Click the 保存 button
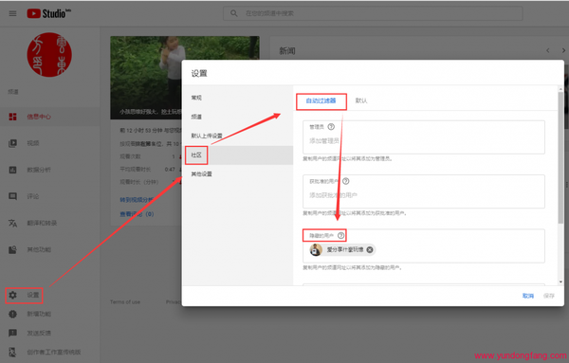 tap(549, 296)
